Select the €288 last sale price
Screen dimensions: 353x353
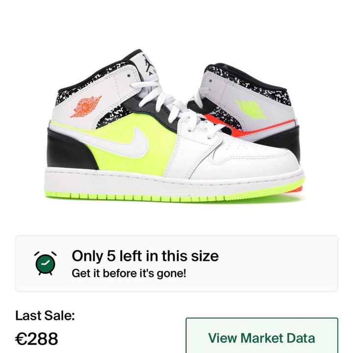pyautogui.click(x=36, y=339)
